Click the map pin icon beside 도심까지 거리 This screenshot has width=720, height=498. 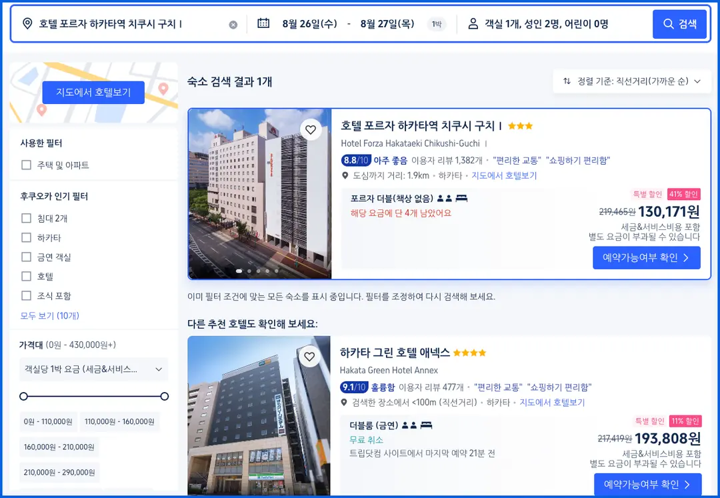(345, 175)
